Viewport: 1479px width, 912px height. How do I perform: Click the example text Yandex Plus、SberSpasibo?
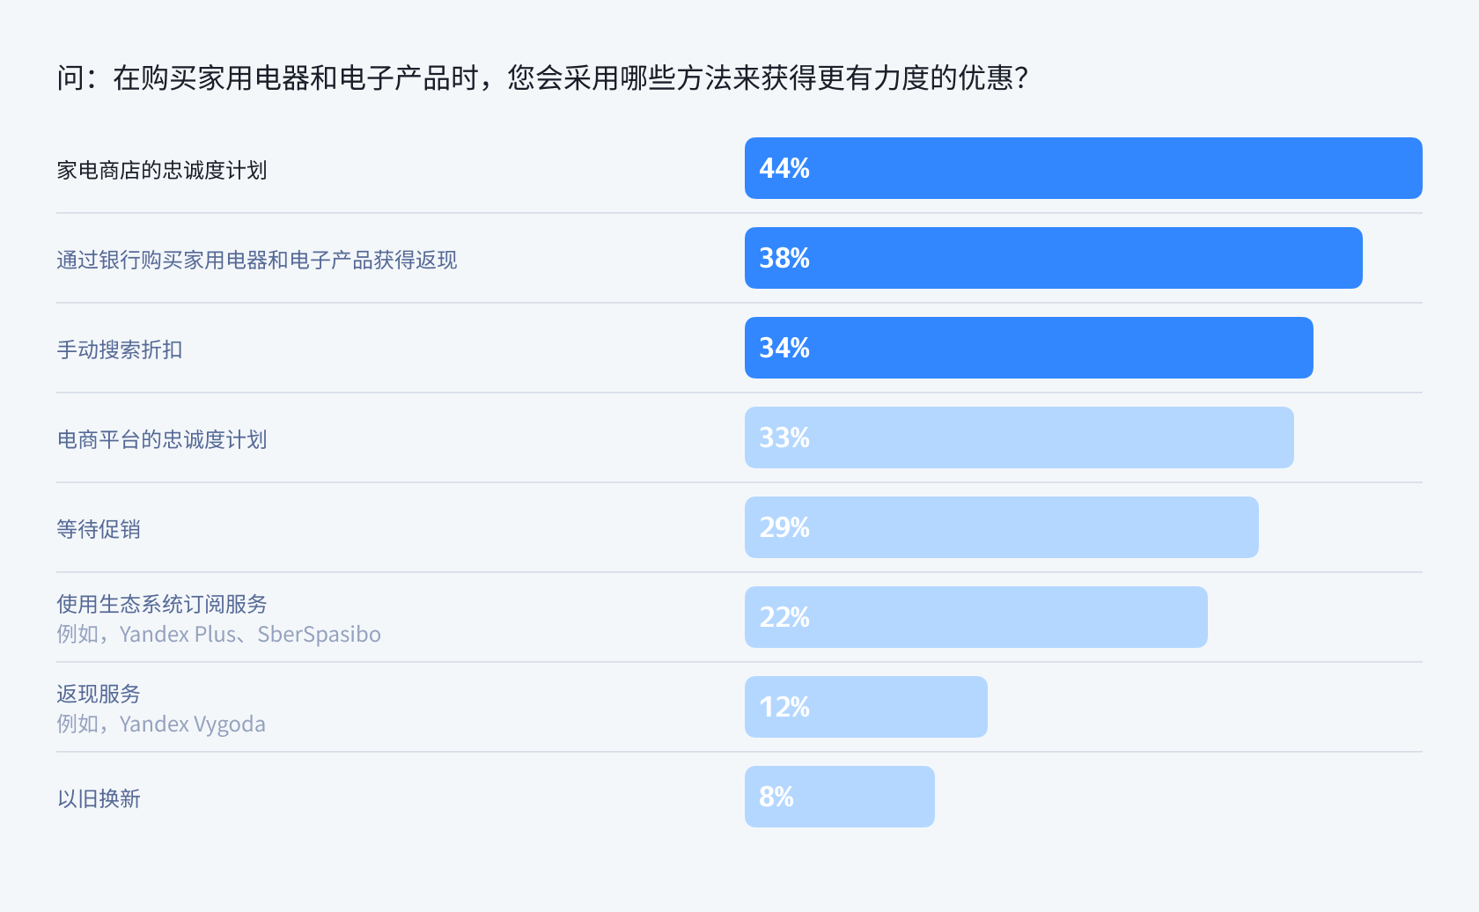250,634
